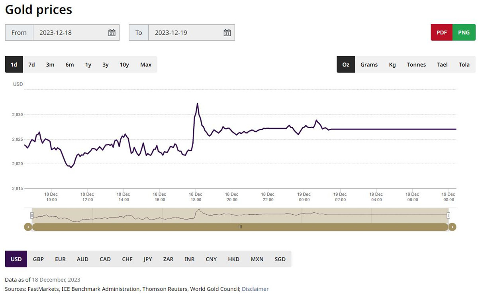
Task: Grab the left handle of the range selector
Action: 32,216
